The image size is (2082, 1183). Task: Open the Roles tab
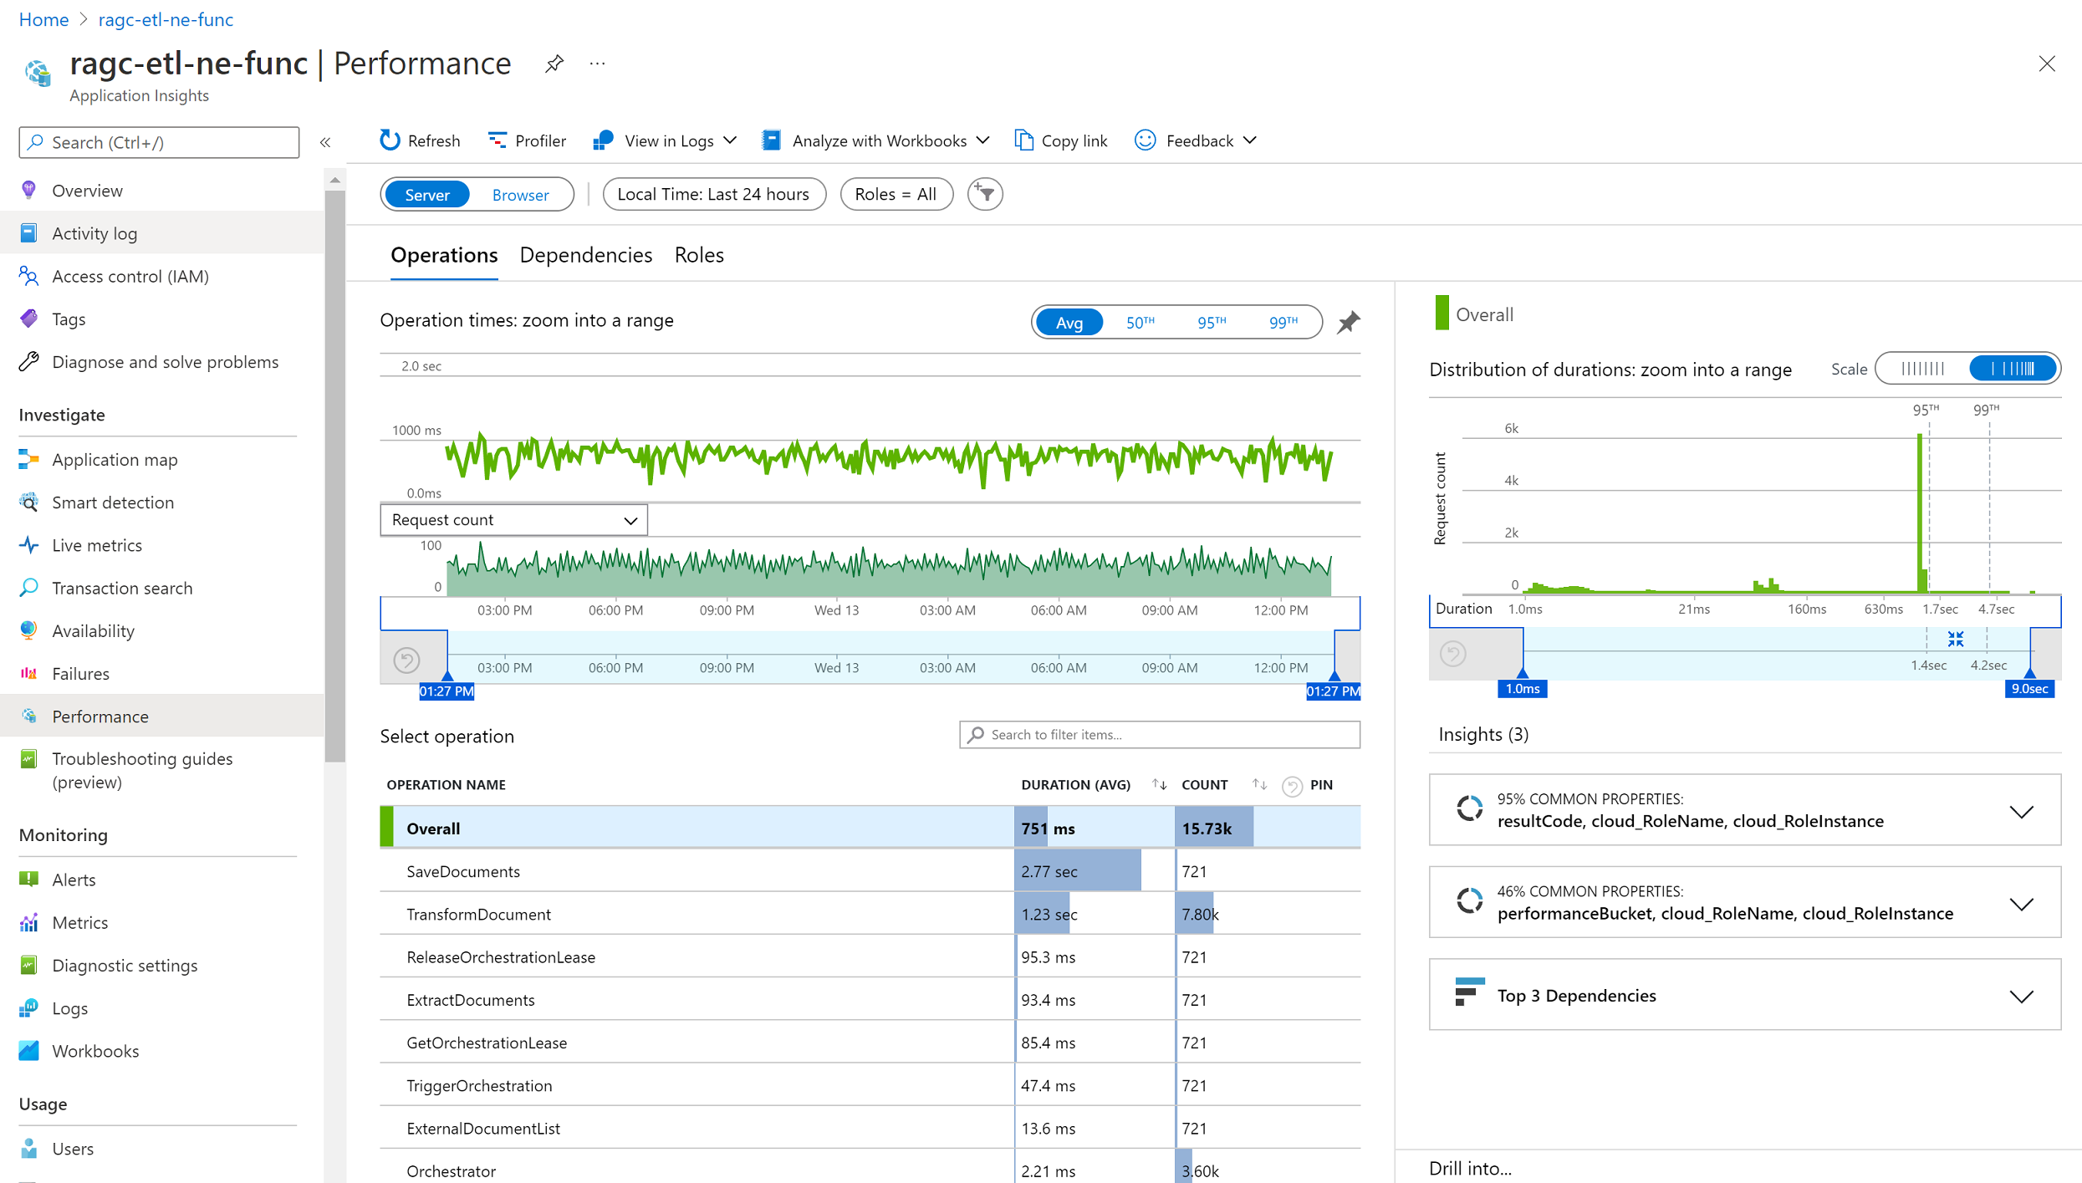(699, 255)
